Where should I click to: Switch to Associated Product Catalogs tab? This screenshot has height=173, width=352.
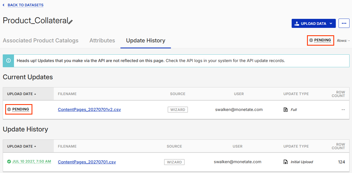click(x=41, y=40)
